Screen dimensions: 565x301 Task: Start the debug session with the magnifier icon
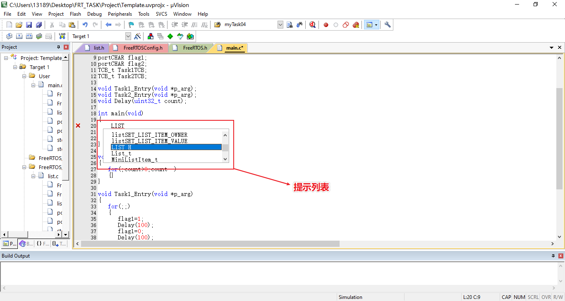coord(312,25)
